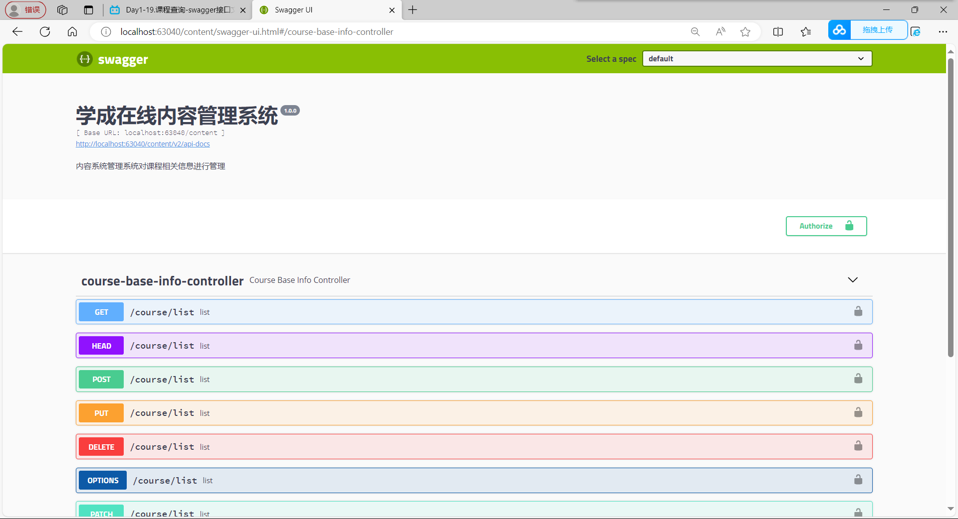Image resolution: width=958 pixels, height=519 pixels.
Task: Activate read aloud icon
Action: pos(720,32)
